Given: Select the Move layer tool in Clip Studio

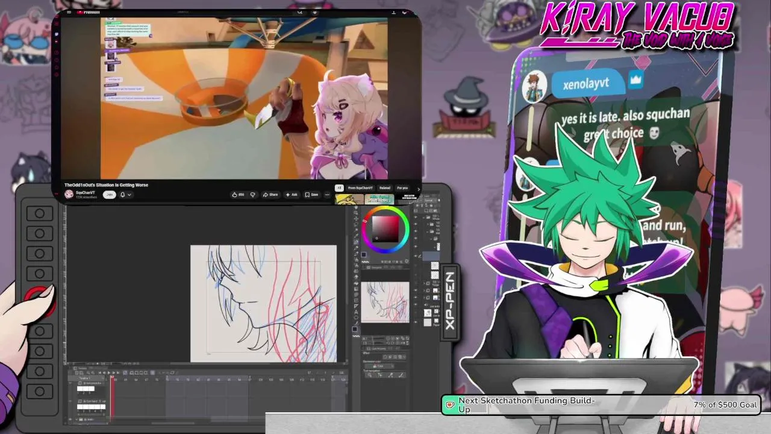Looking at the screenshot, I should [355, 218].
